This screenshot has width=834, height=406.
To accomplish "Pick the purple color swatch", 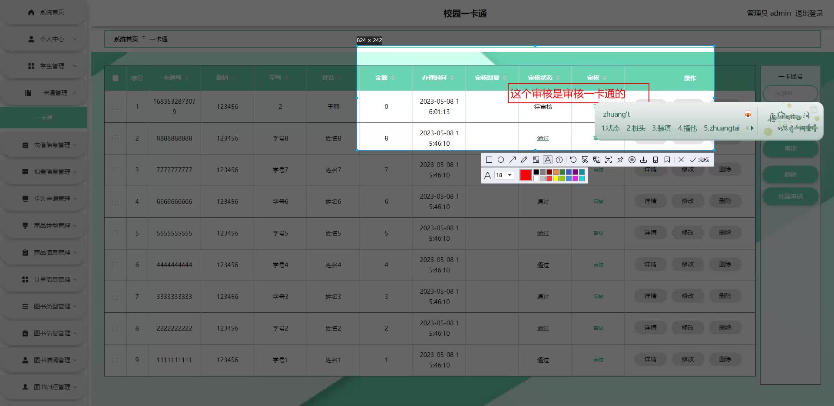I will (575, 172).
